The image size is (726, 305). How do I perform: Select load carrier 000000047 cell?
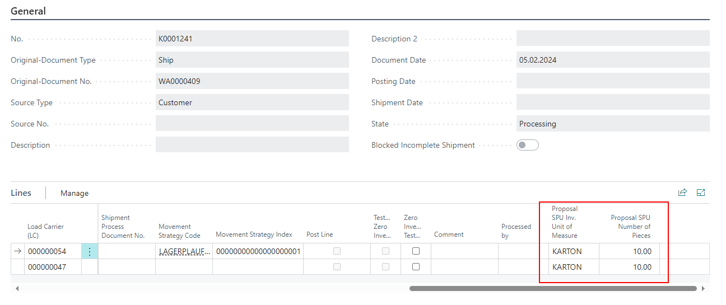coord(47,267)
